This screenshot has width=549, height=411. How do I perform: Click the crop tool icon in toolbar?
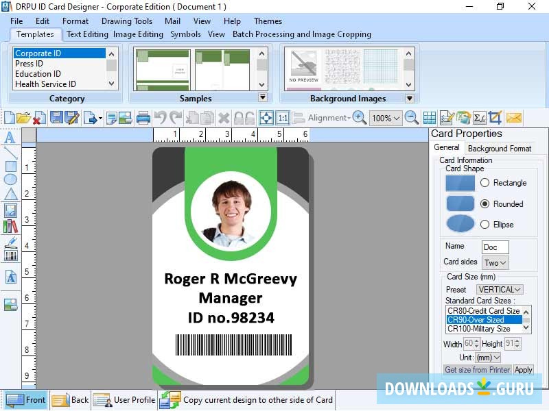point(495,118)
